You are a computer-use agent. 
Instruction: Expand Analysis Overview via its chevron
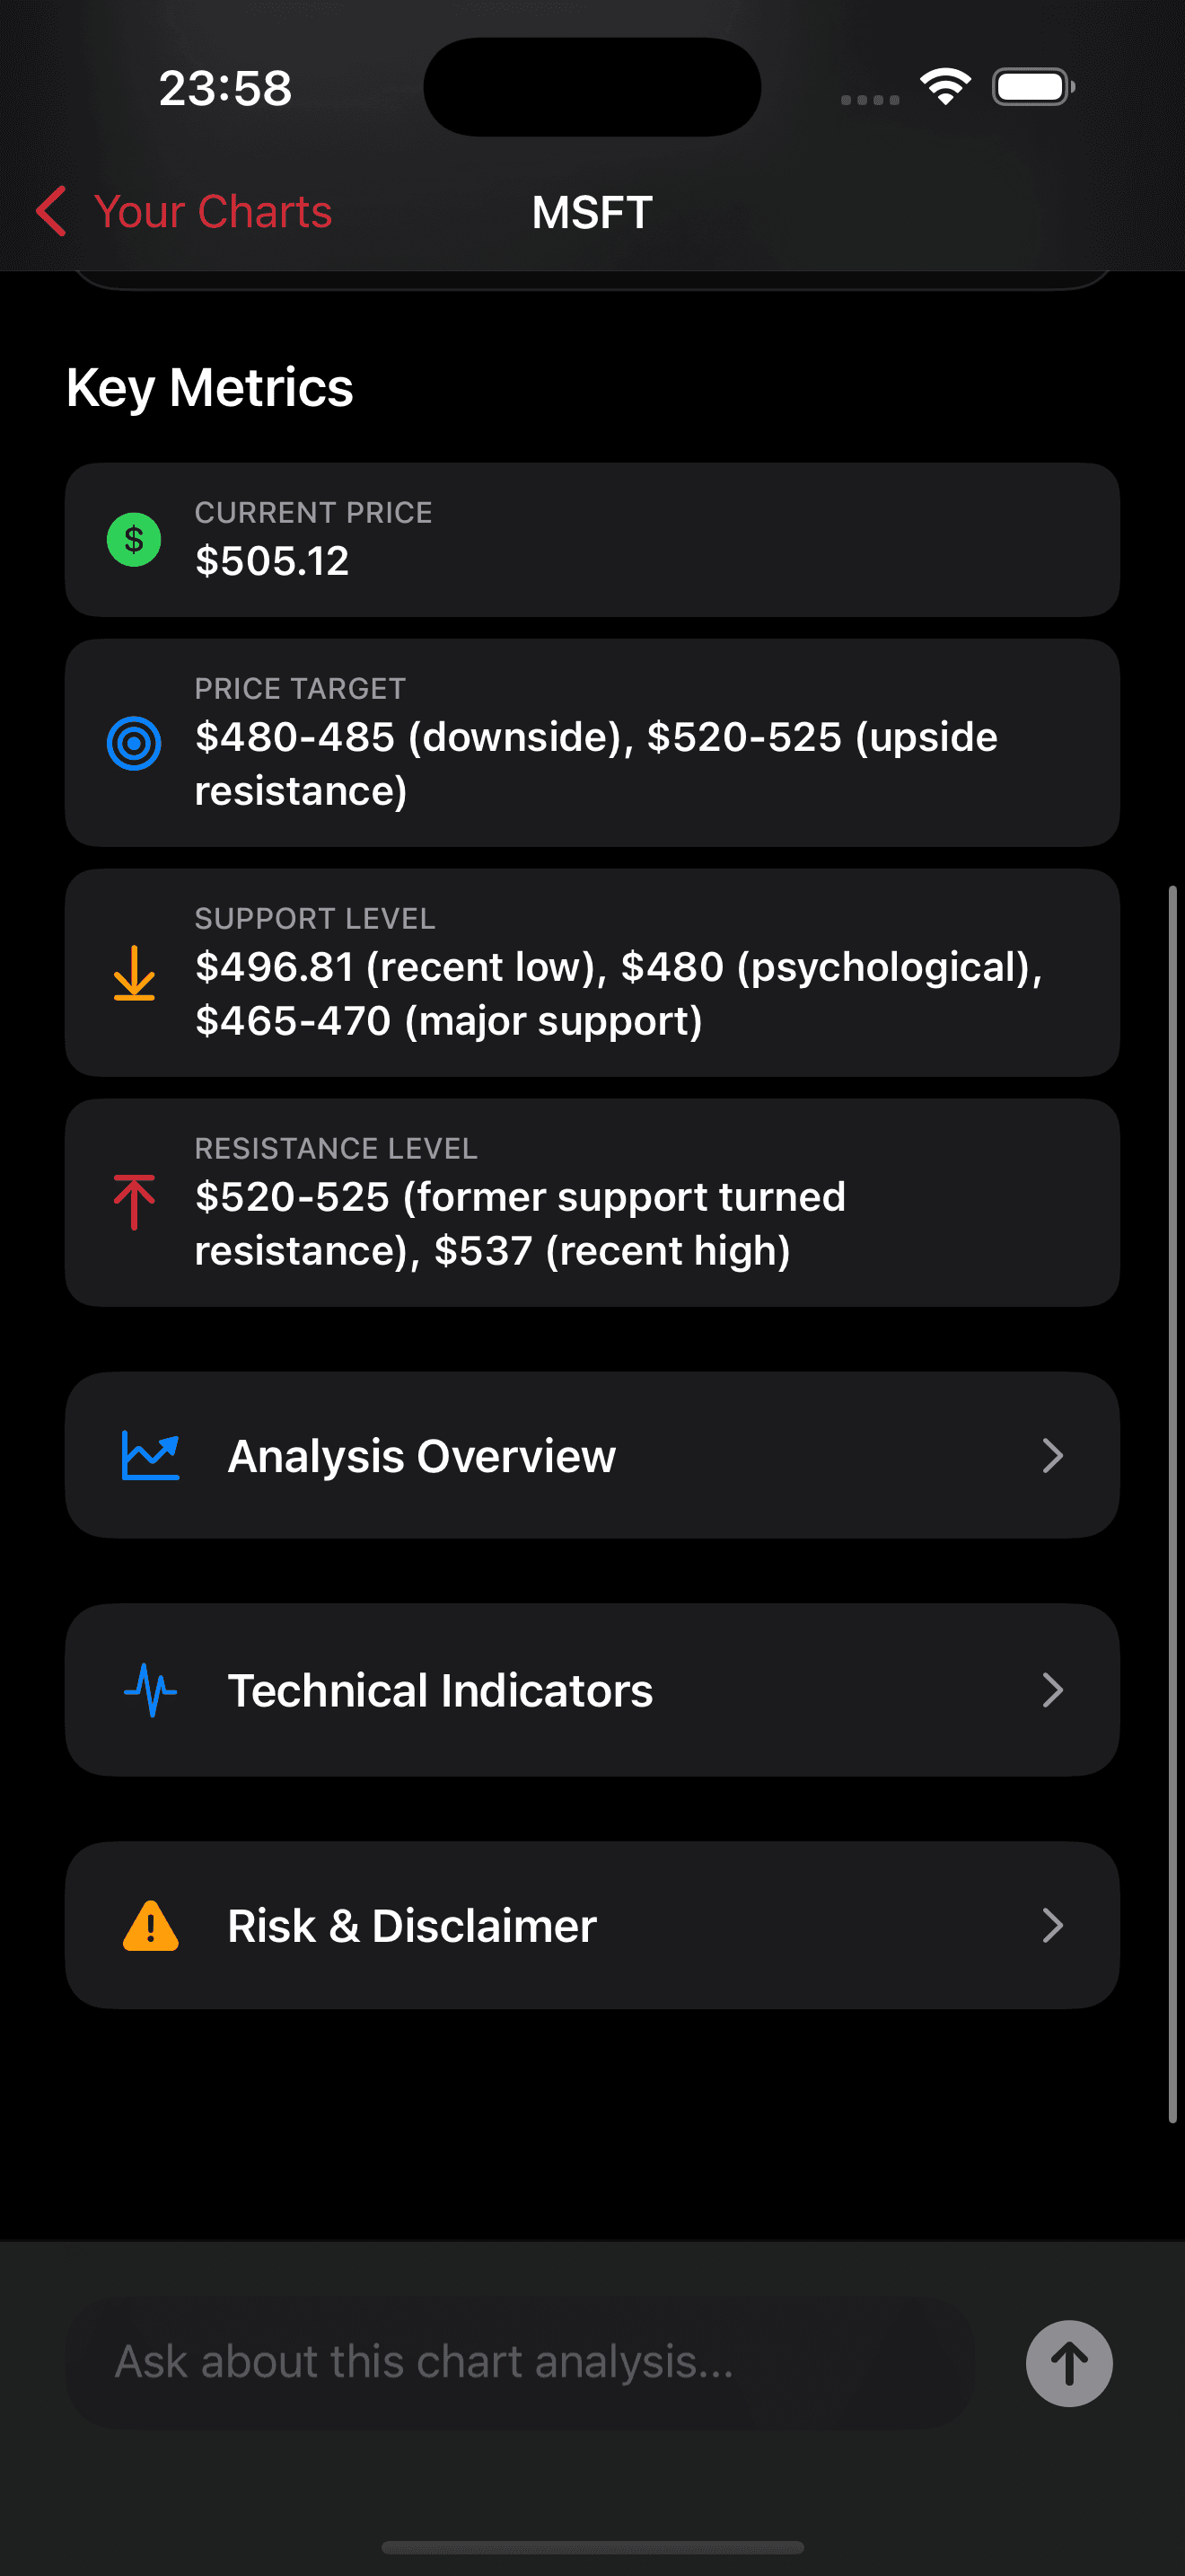1052,1456
